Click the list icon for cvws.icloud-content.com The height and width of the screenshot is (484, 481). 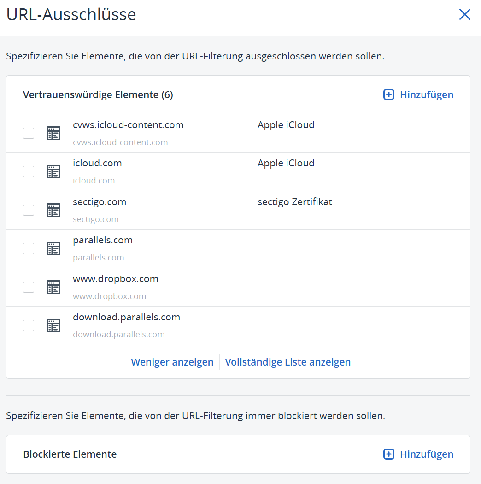(x=53, y=133)
